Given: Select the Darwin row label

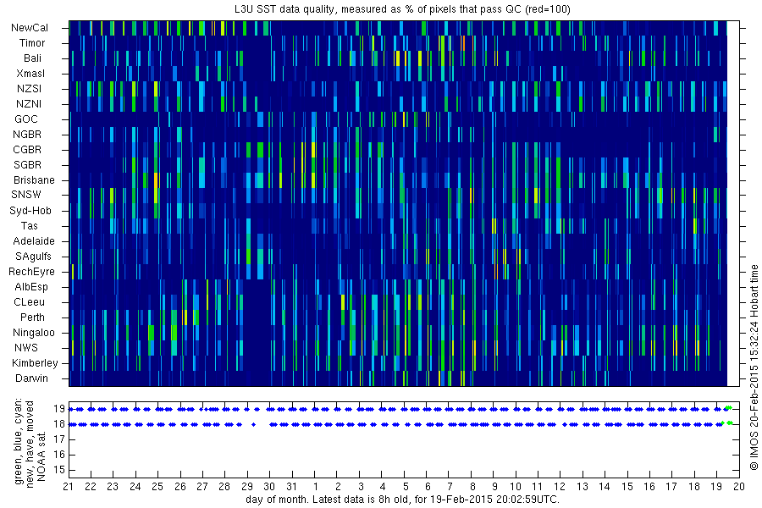Looking at the screenshot, I should pyautogui.click(x=31, y=378).
